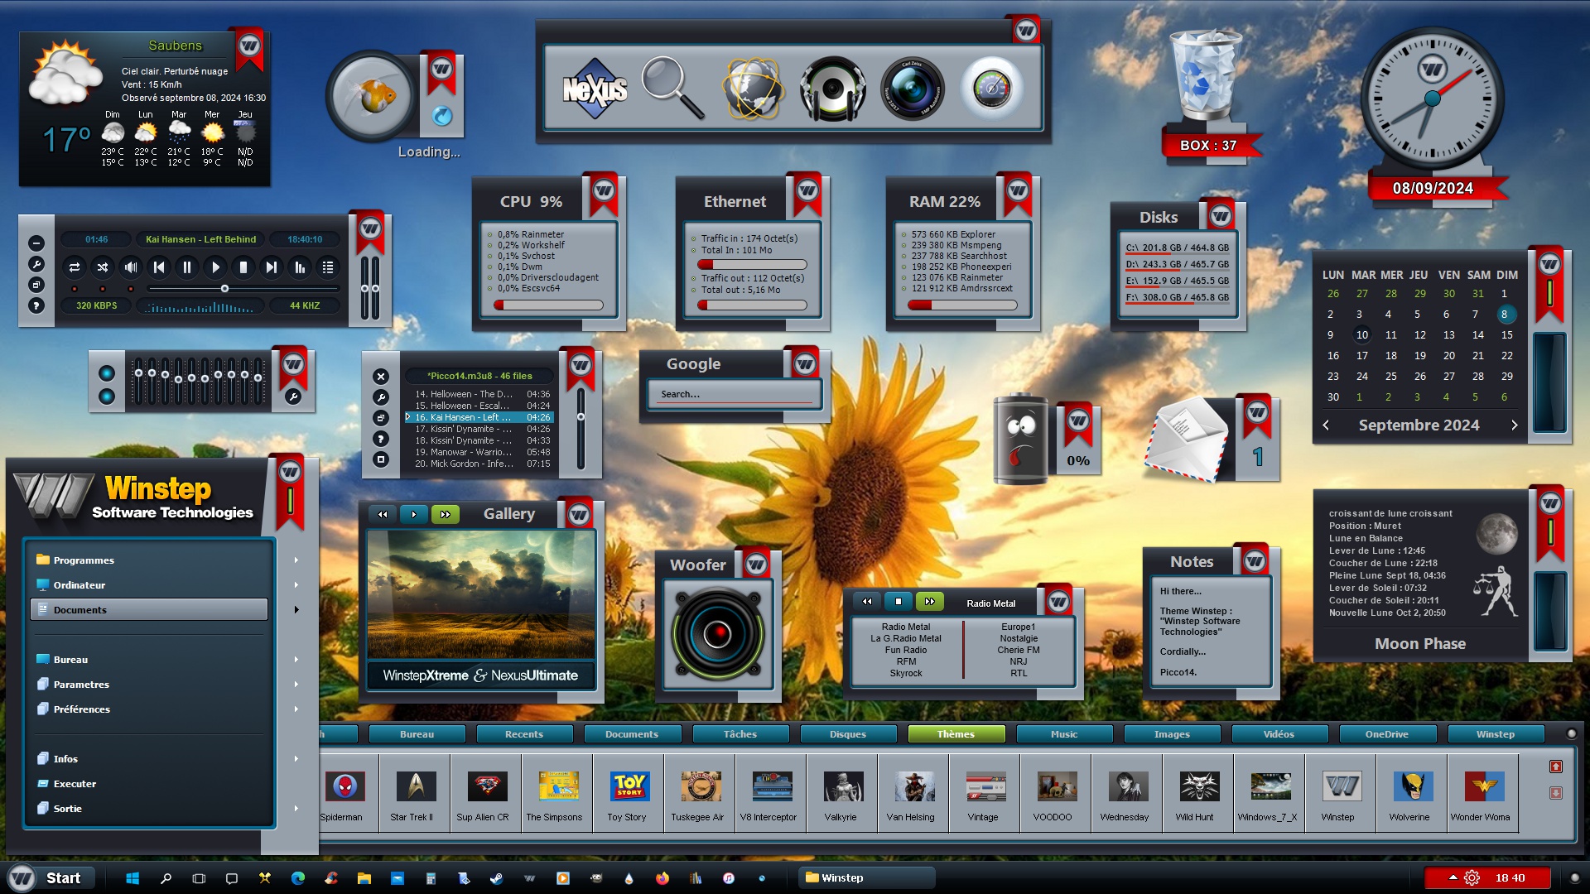Click the Google search field
The image size is (1590, 894).
735,395
